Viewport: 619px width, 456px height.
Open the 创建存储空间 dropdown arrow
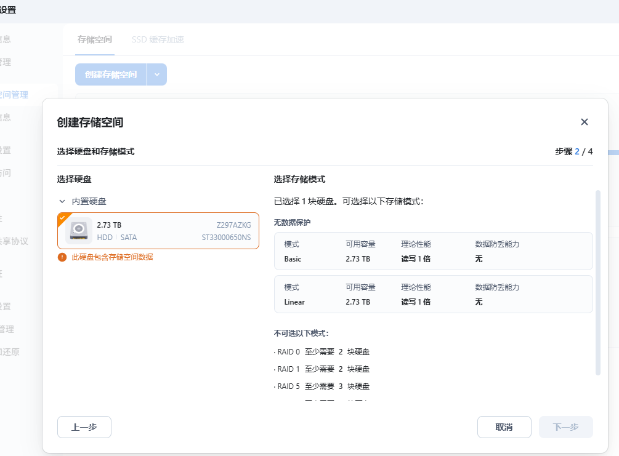click(157, 74)
